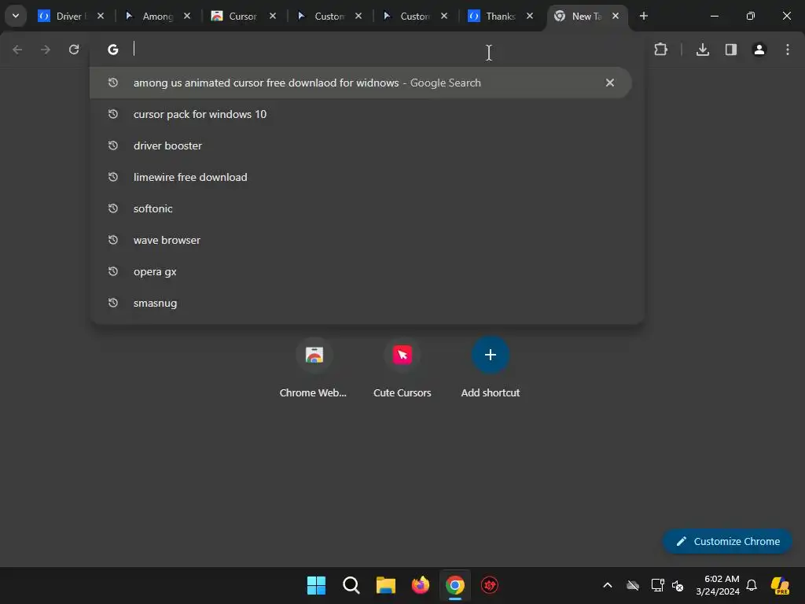Viewport: 805px width, 604px height.
Task: Open the notifications bell icon
Action: (x=752, y=585)
